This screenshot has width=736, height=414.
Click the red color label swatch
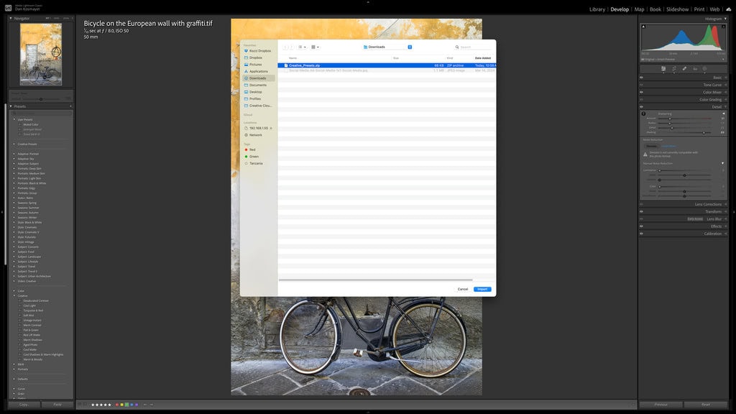(117, 405)
